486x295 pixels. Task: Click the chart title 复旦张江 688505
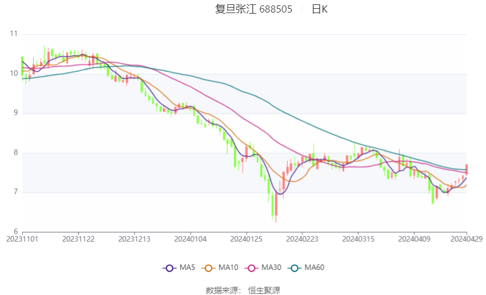(254, 9)
